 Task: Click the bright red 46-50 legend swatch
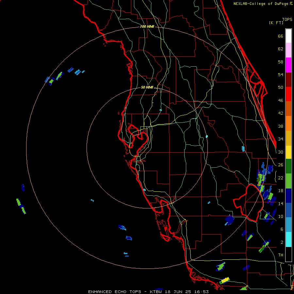click(288, 94)
